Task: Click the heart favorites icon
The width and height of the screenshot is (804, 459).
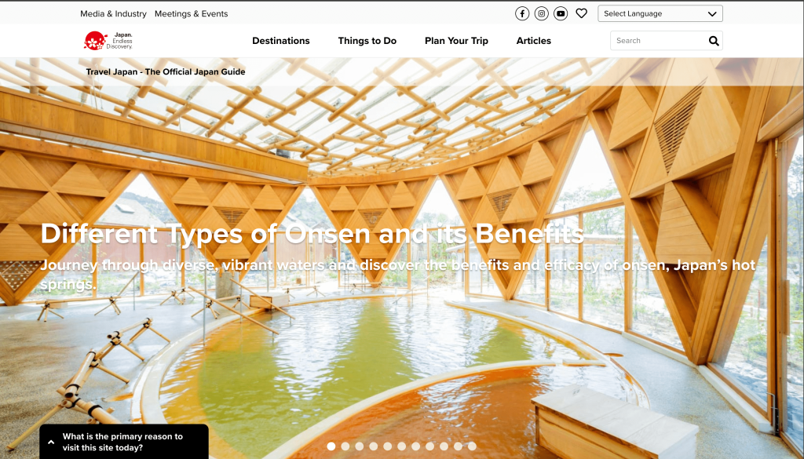Action: pyautogui.click(x=581, y=13)
